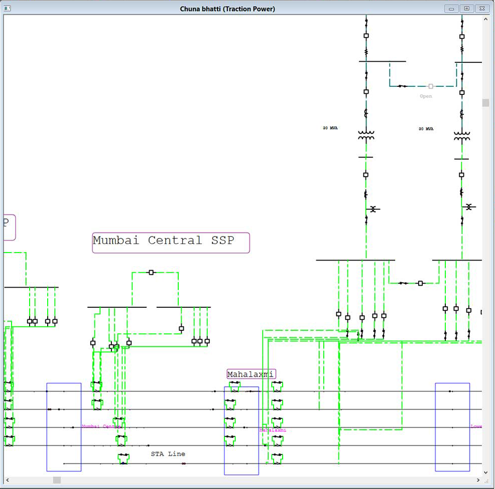495x489 pixels.
Task: Toggle isolator left of lower bus coupler breaker
Action: 404,283
